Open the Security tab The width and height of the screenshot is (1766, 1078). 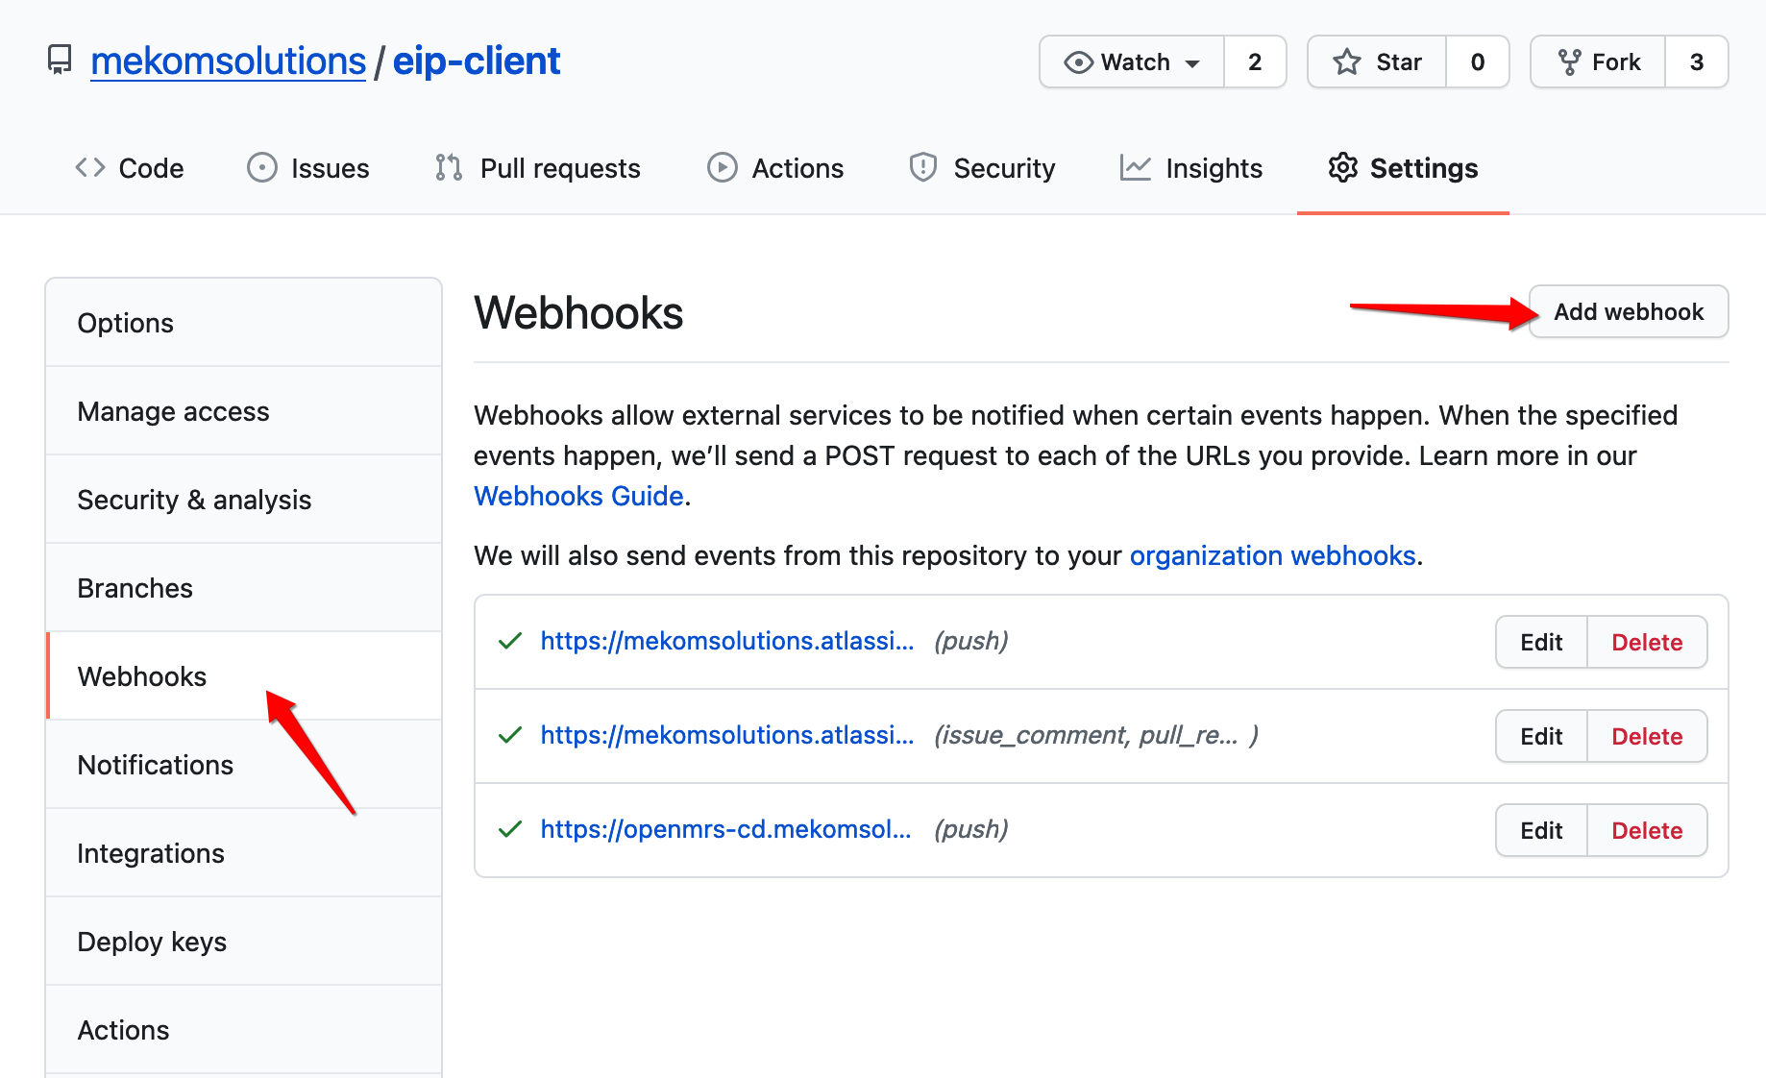(x=982, y=168)
